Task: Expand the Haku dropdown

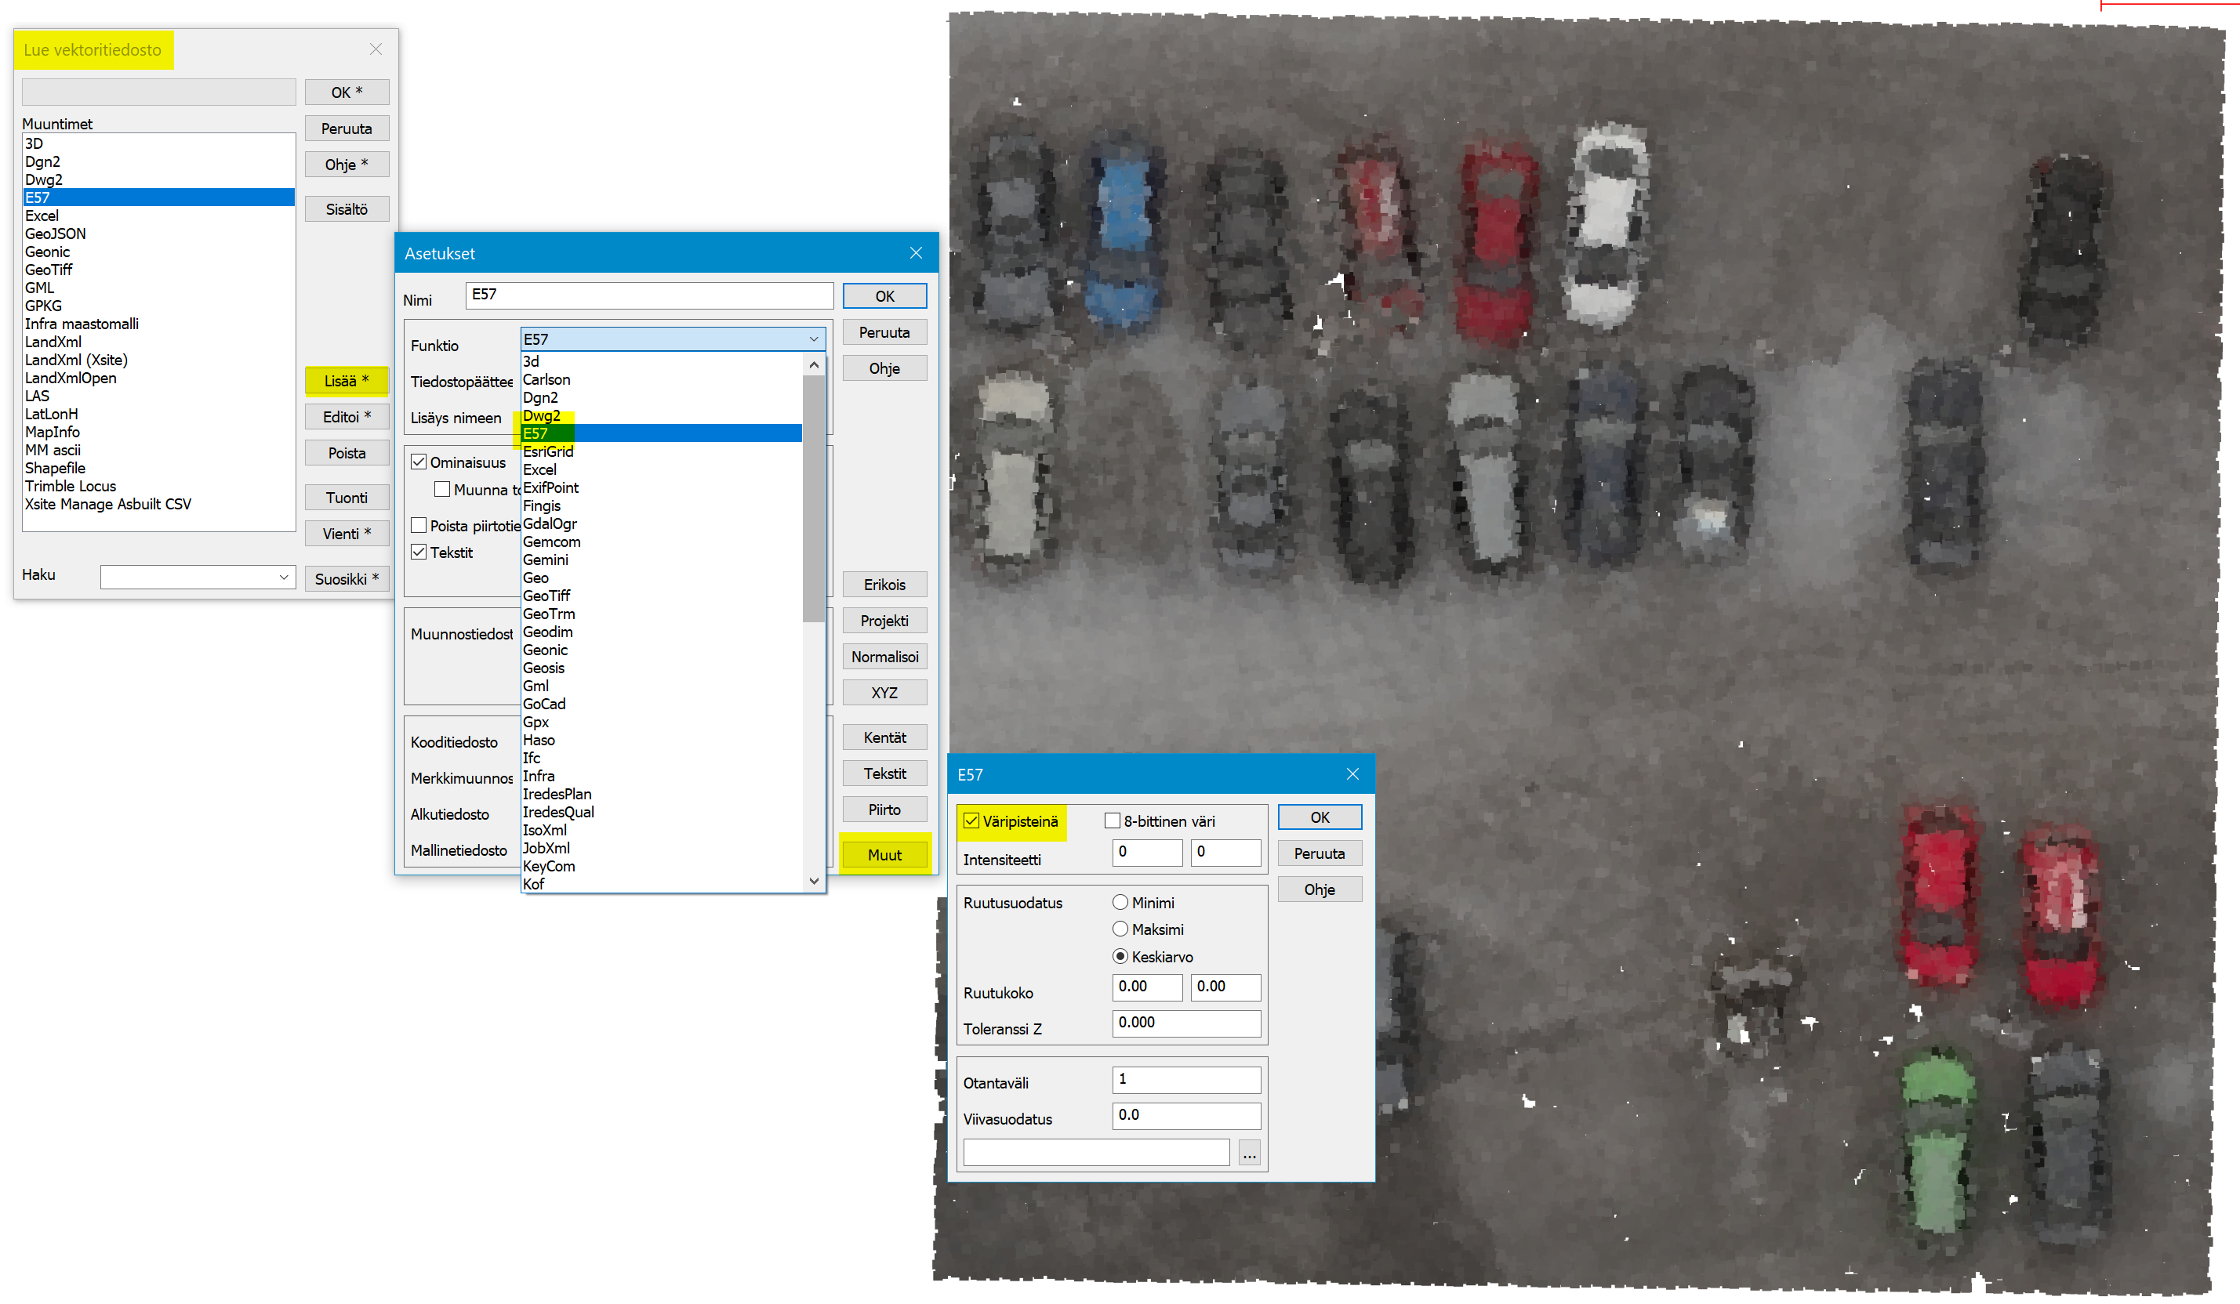Action: coord(284,577)
